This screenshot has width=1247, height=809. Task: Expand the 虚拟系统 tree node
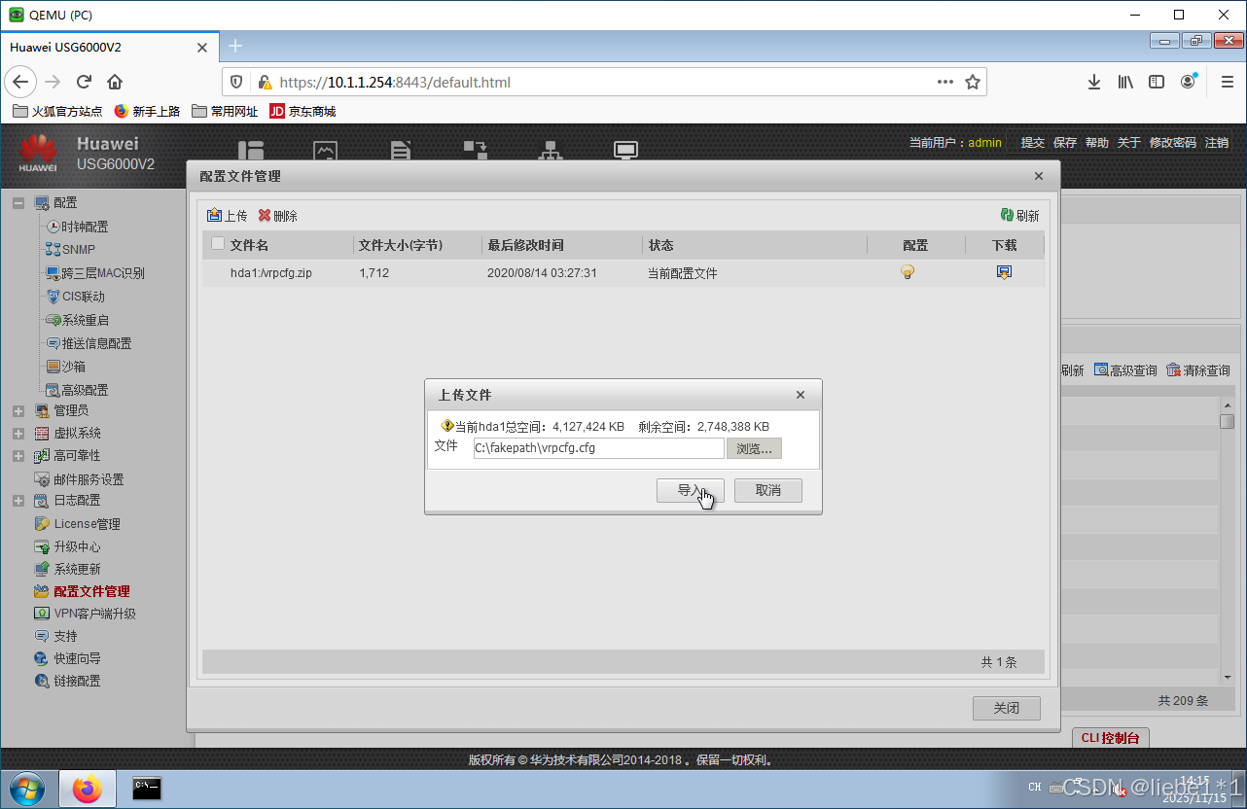18,433
